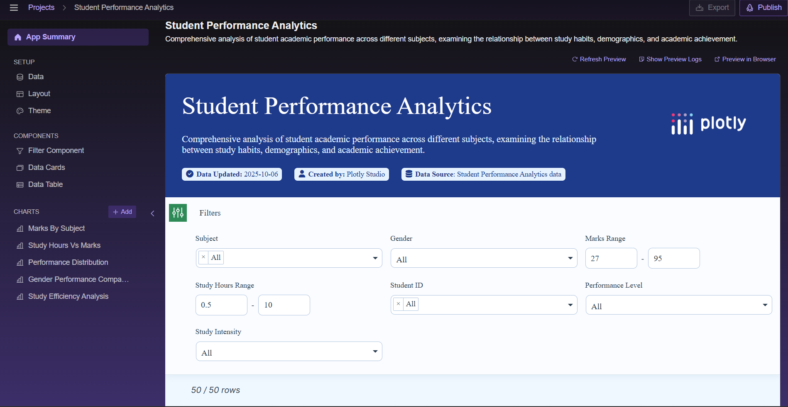Click the Study Hours Range maximum field

coord(284,305)
